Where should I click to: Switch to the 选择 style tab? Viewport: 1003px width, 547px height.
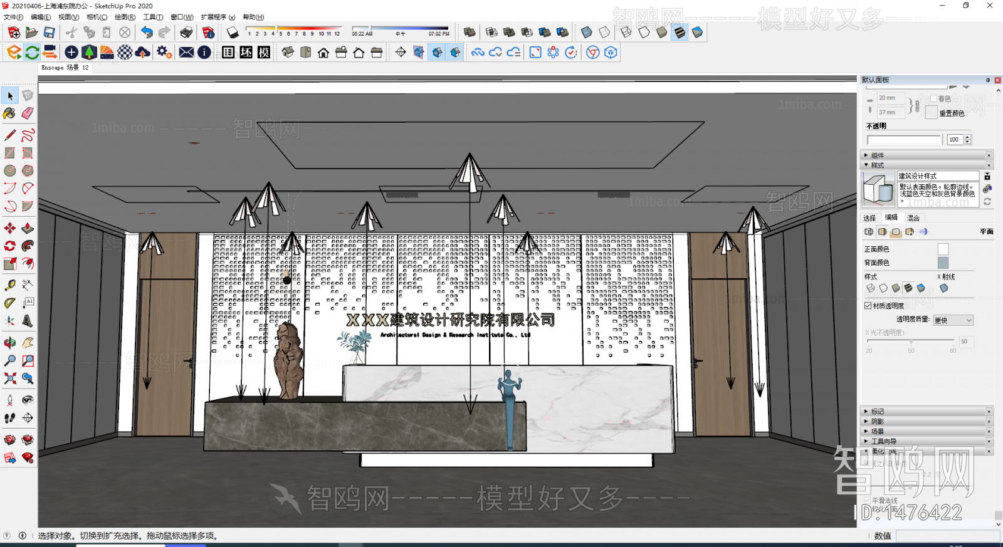(869, 218)
